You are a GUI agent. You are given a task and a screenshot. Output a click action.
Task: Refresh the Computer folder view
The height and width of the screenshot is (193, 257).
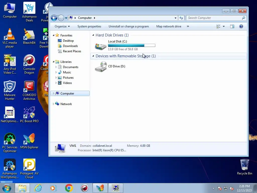click(x=181, y=18)
